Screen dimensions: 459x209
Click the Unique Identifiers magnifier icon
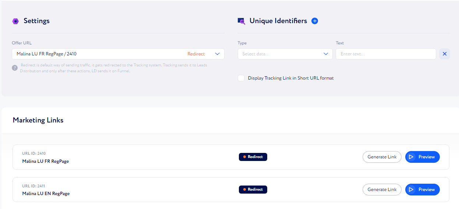(x=241, y=21)
